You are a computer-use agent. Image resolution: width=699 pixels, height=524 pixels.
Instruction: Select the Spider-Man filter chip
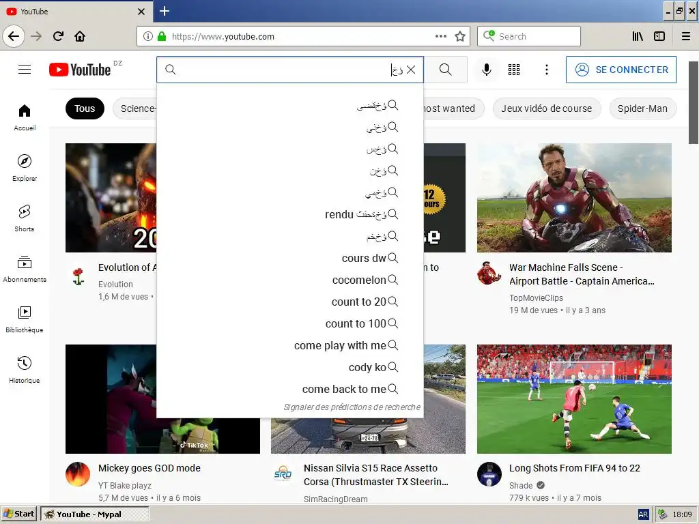[x=642, y=108]
